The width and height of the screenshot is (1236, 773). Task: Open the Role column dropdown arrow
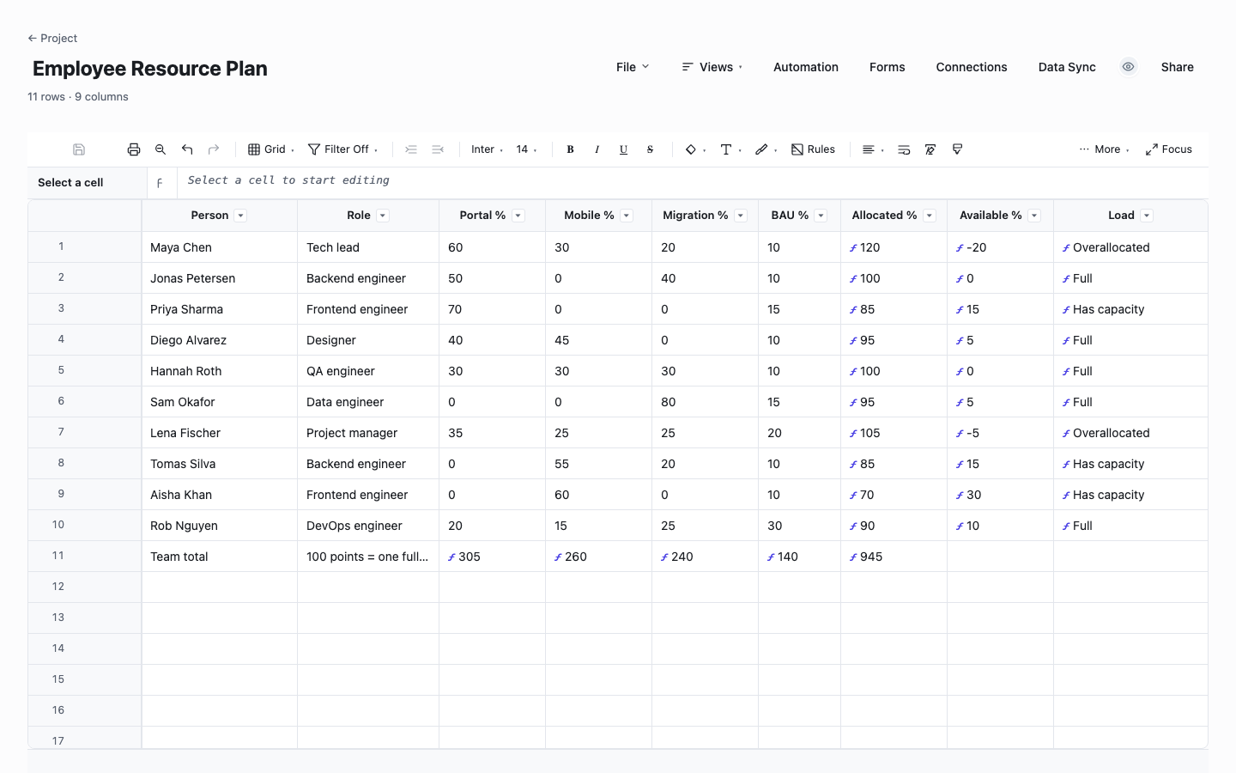point(383,216)
